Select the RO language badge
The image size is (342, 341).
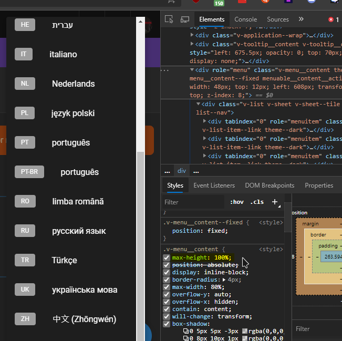coord(25,201)
